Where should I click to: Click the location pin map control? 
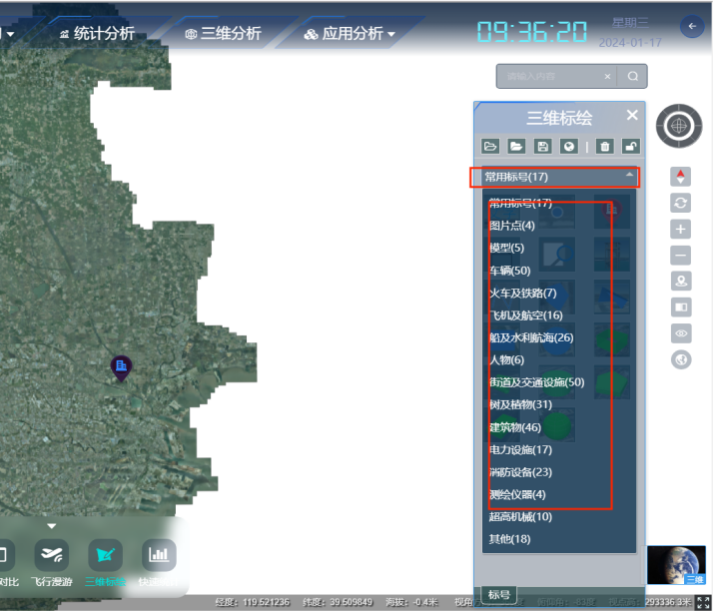pos(681,281)
